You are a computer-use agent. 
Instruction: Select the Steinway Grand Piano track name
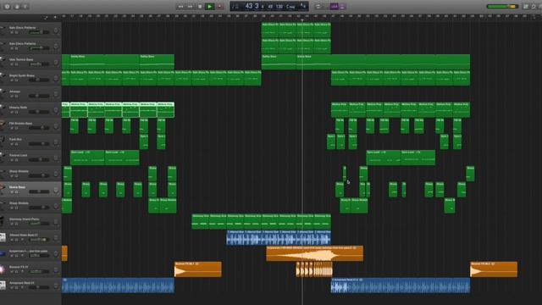[25, 219]
